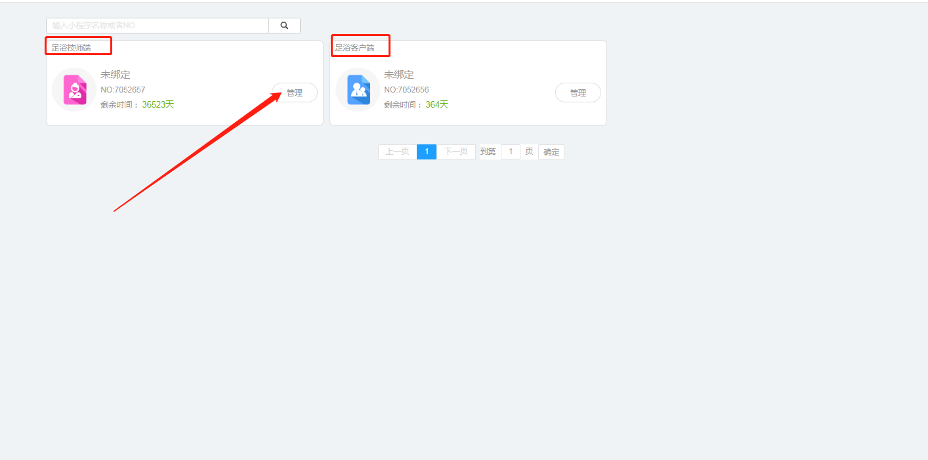Confirm page jump with 确定
The image size is (928, 460).
click(x=551, y=152)
